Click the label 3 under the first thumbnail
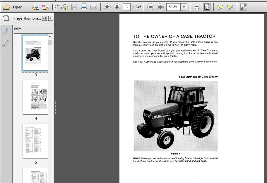The height and width of the screenshot is (183, 267). [x=36, y=75]
